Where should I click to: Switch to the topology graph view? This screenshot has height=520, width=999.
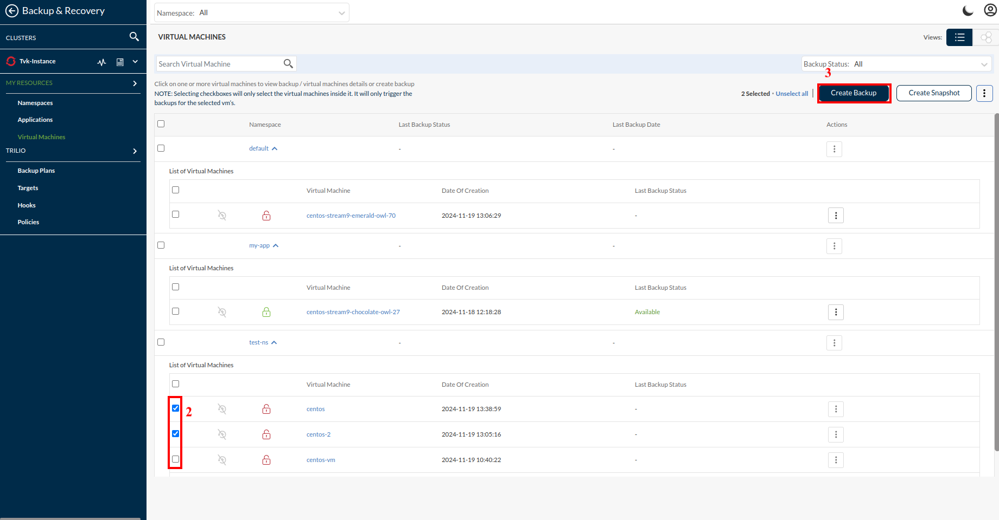click(986, 37)
